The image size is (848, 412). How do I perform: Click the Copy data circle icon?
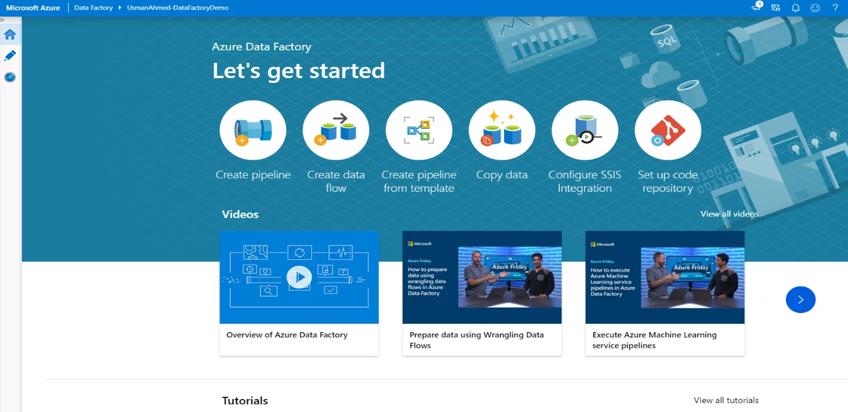(502, 130)
